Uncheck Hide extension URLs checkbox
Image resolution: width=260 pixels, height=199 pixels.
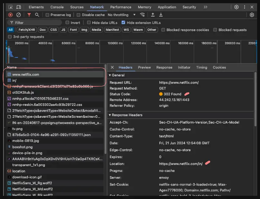[123, 22]
